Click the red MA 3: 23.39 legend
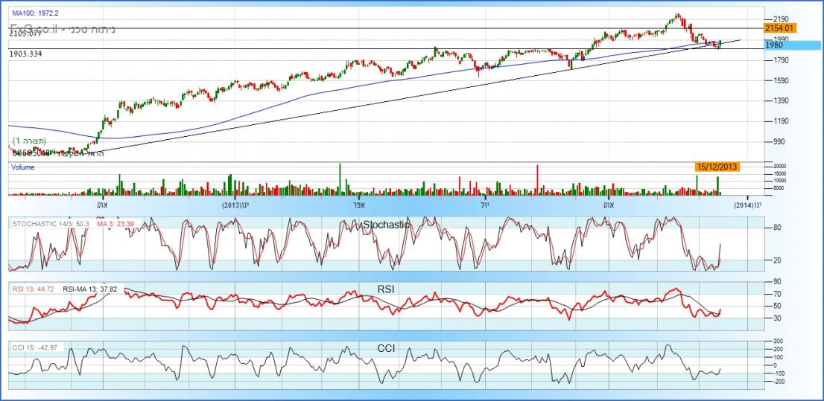 point(115,223)
